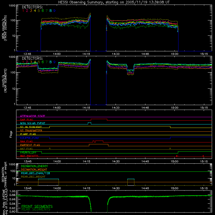Click cyan decimation pulse before 14:00
The width and height of the screenshot is (215, 215).
pos(49,179)
